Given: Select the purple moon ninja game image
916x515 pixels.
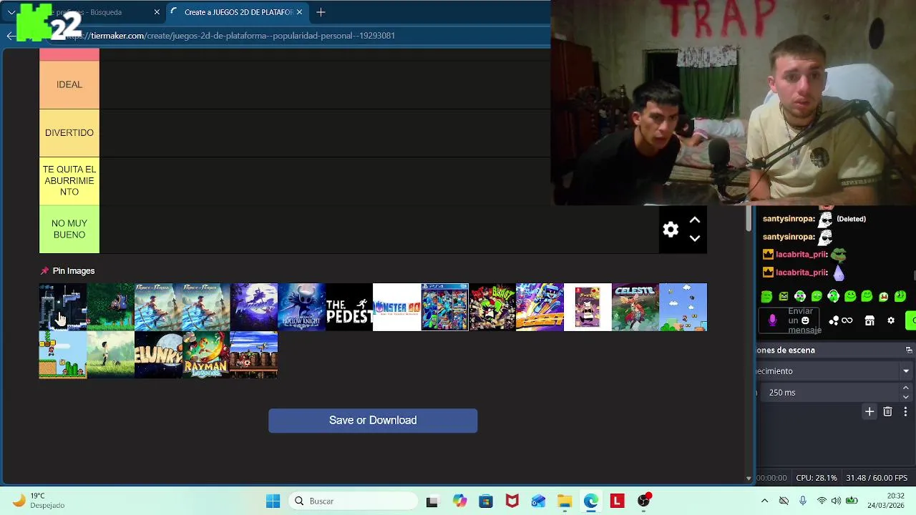Looking at the screenshot, I should [254, 307].
